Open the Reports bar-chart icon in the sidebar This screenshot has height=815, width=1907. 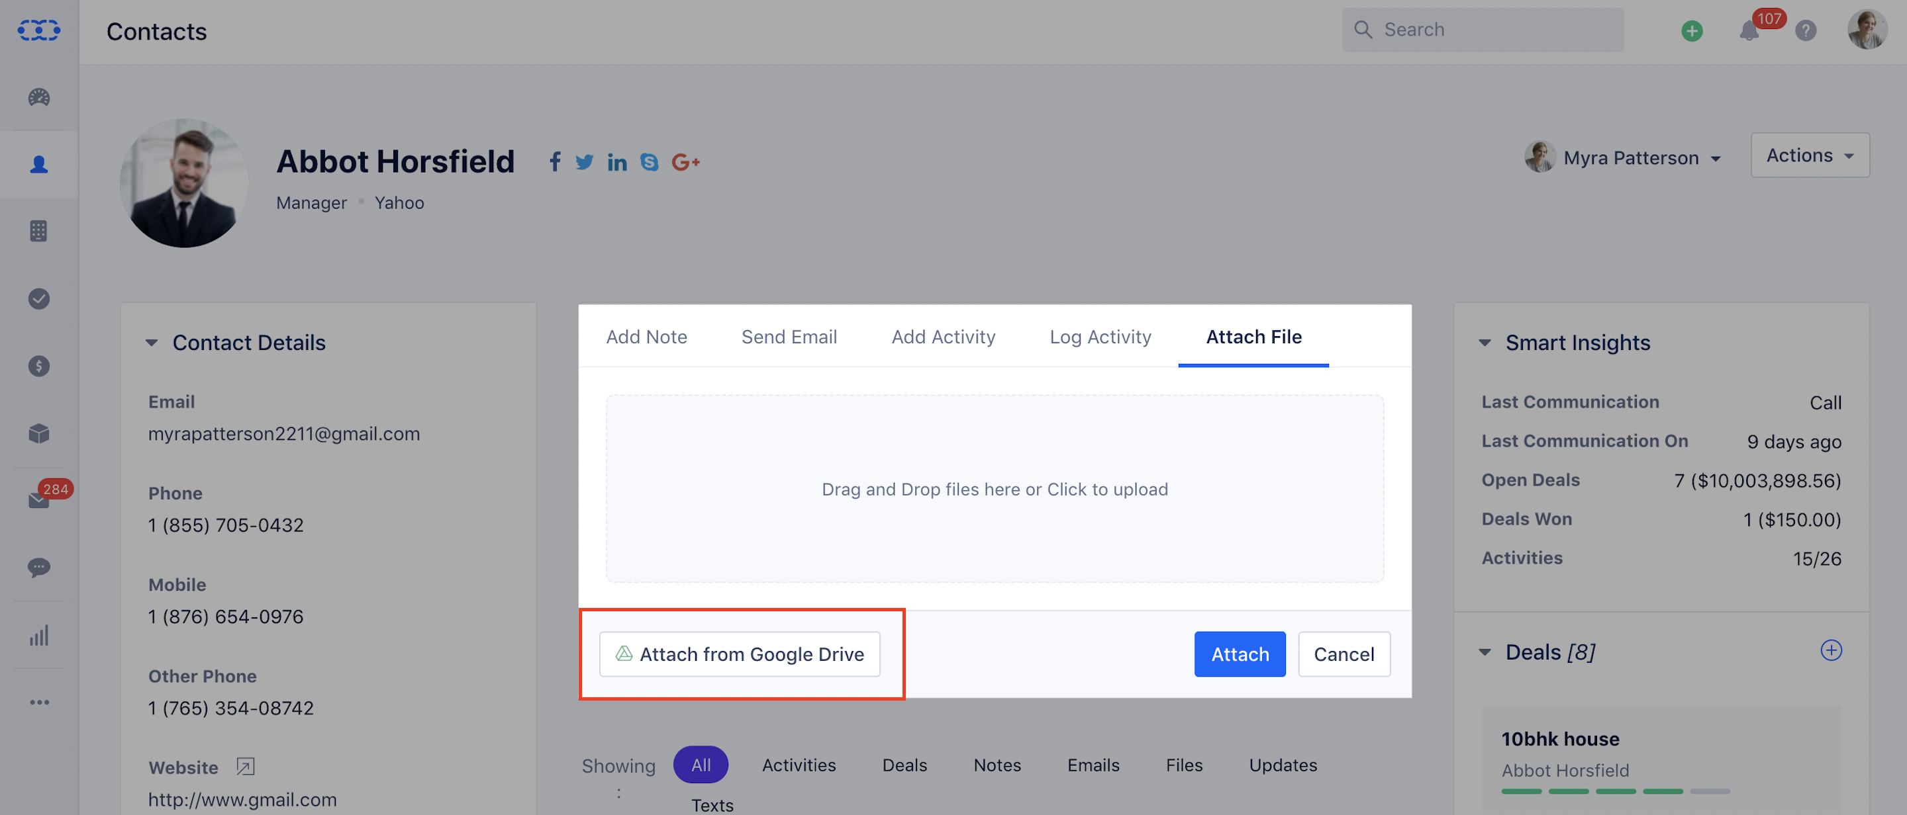click(x=38, y=634)
